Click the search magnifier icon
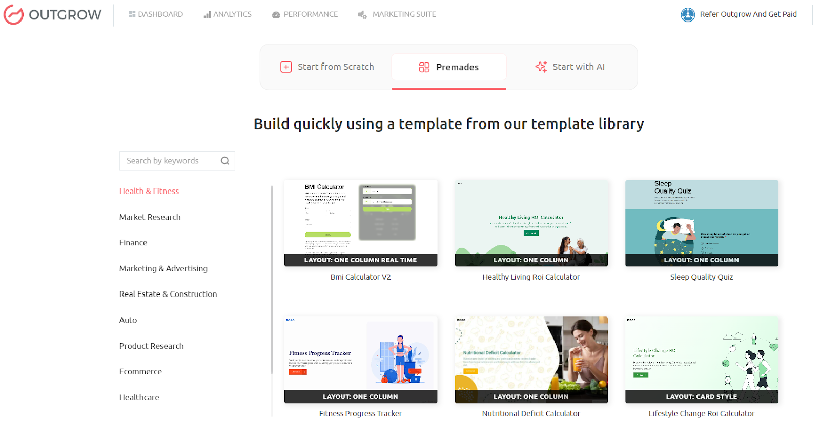 [x=224, y=161]
